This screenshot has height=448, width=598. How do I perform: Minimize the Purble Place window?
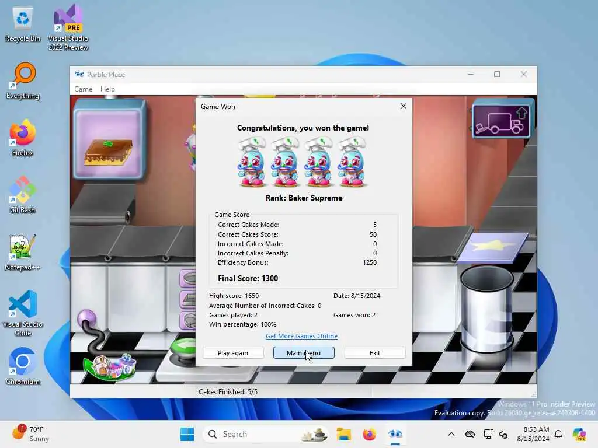[x=471, y=74]
